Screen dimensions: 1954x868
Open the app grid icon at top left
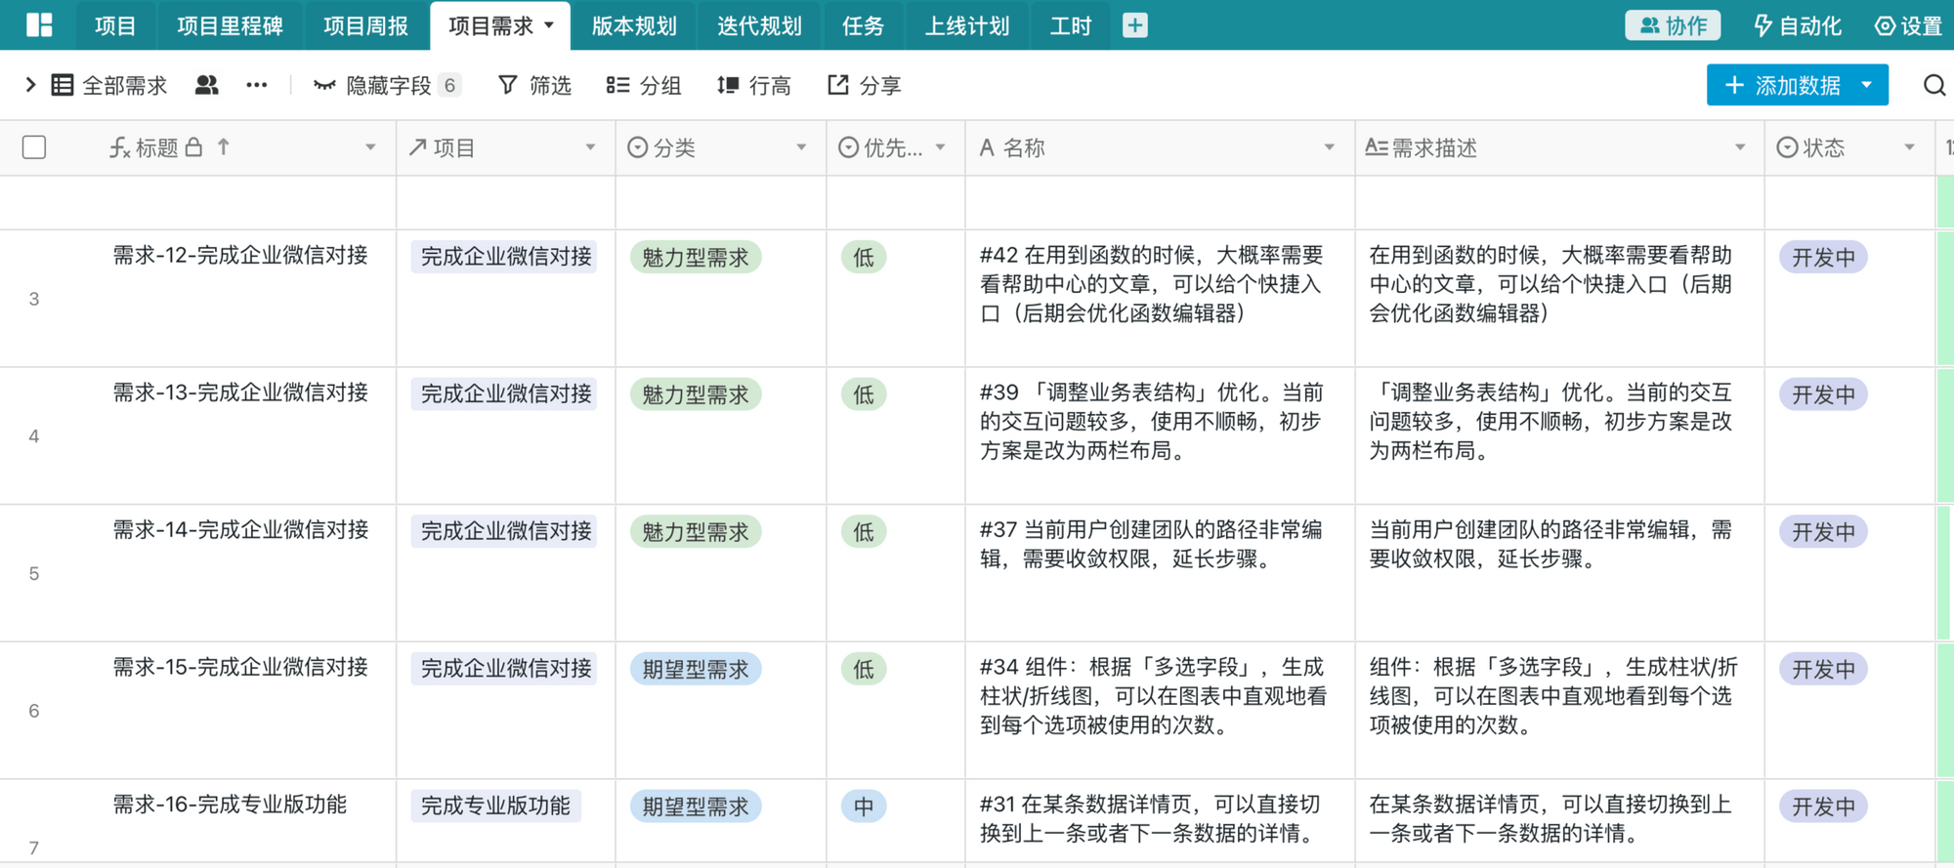pos(39,25)
